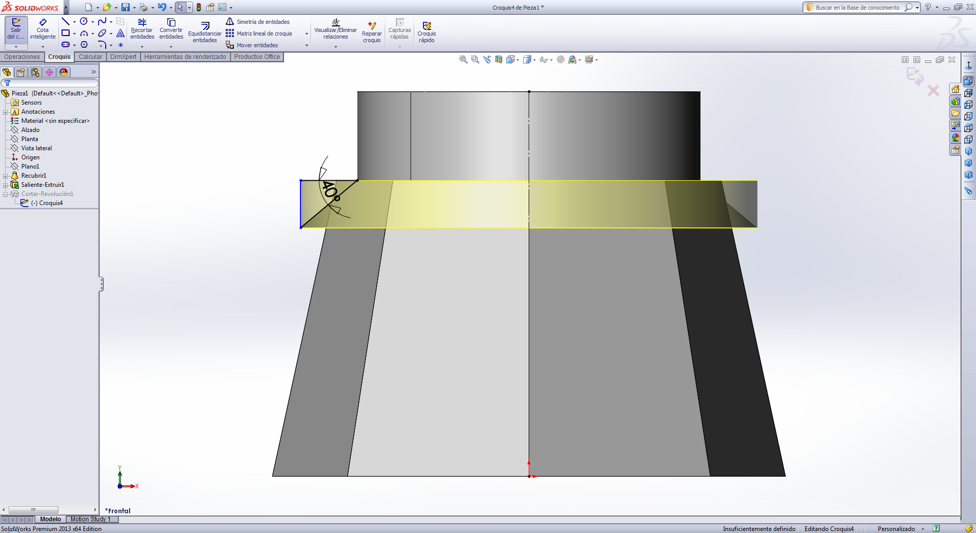The image size is (976, 533).
Task: Open SolidWorks Resources home pane
Action: (955, 89)
